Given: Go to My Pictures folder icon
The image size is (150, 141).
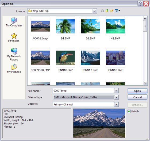Looking at the screenshot, I should point(14,68).
